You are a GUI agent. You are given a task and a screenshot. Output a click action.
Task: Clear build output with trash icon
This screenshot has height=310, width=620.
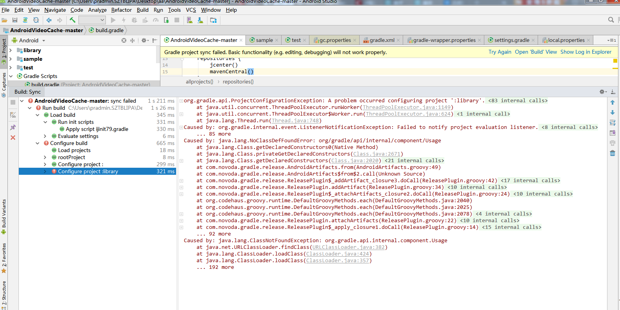click(613, 153)
